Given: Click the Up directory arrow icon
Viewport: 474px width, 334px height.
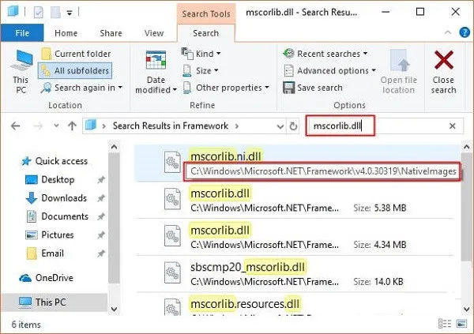Looking at the screenshot, I should 72,126.
